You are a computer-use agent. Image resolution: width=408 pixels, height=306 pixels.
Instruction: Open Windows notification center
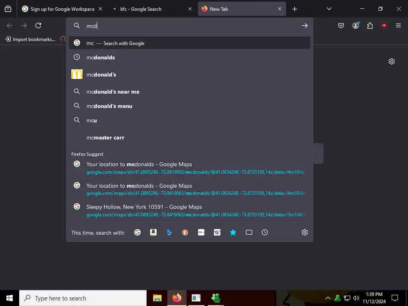[395, 298]
